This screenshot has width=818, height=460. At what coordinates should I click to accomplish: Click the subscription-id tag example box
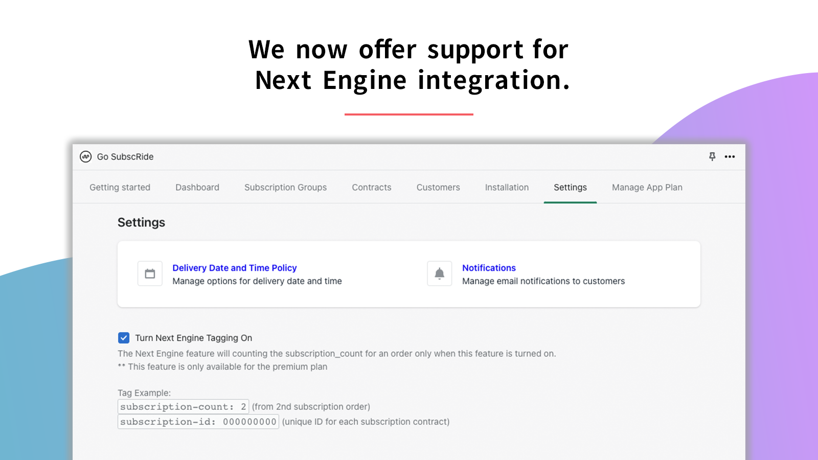point(198,422)
